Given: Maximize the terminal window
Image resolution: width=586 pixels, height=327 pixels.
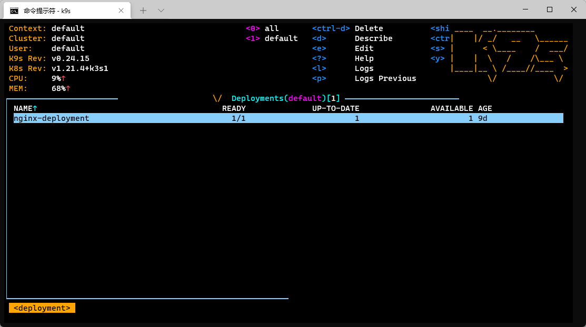Looking at the screenshot, I should point(549,9).
